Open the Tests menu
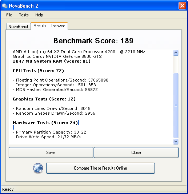 coord(24,15)
